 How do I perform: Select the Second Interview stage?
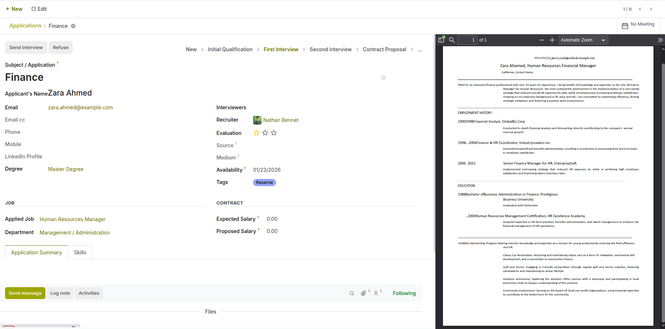coord(331,49)
